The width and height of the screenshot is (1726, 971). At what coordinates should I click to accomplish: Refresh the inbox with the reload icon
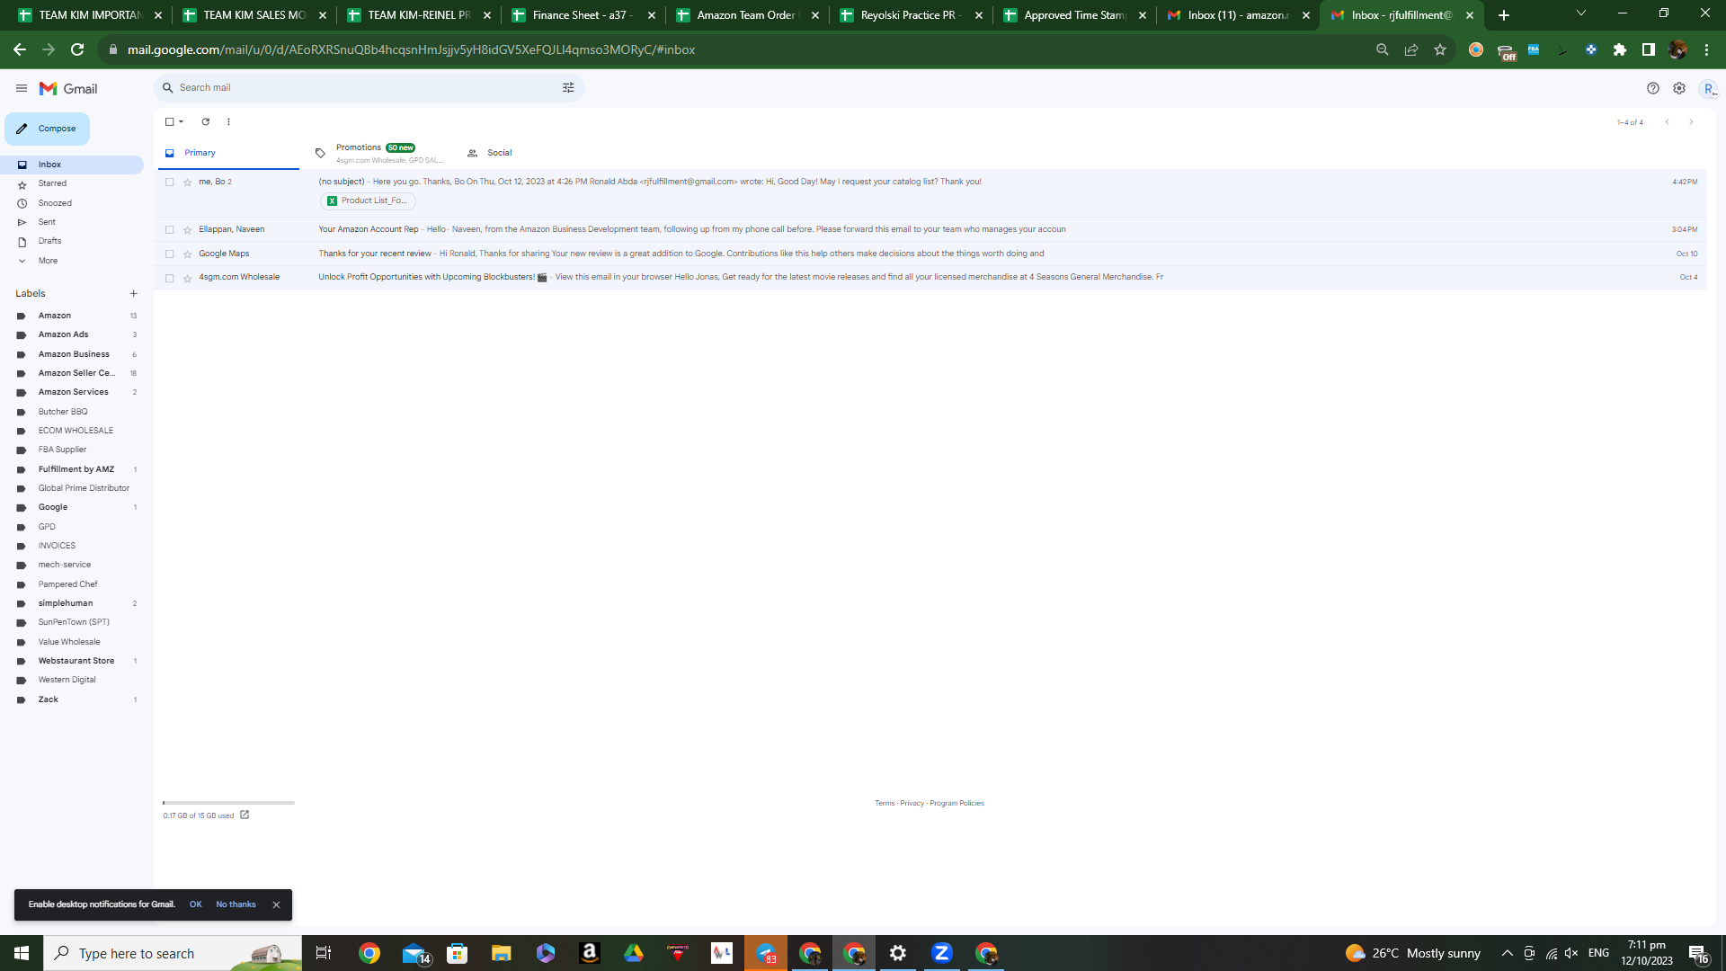point(205,121)
